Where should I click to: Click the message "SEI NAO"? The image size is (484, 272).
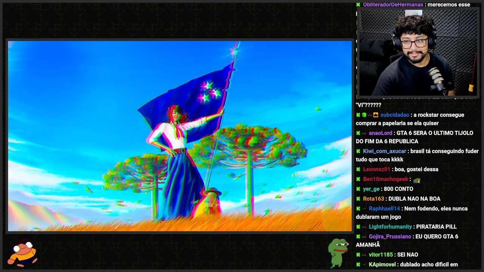click(x=408, y=255)
